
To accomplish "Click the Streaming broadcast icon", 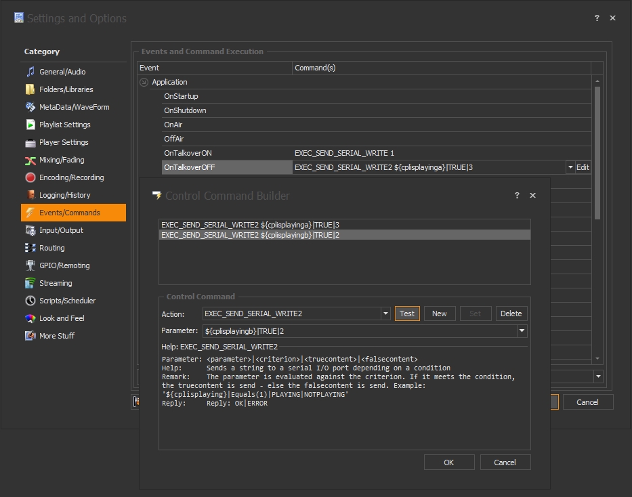I will 30,283.
